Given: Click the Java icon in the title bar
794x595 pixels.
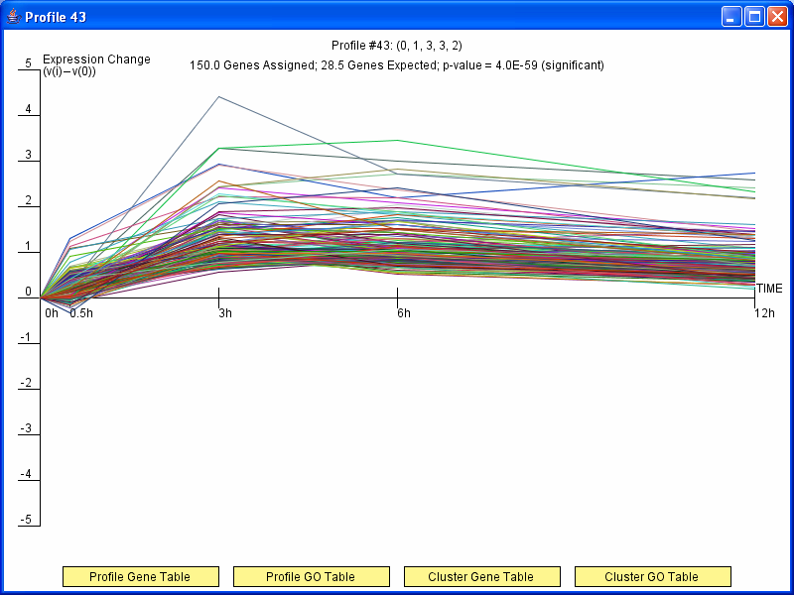Looking at the screenshot, I should pyautogui.click(x=14, y=17).
